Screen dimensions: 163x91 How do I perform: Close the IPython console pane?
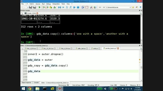tap(142, 11)
